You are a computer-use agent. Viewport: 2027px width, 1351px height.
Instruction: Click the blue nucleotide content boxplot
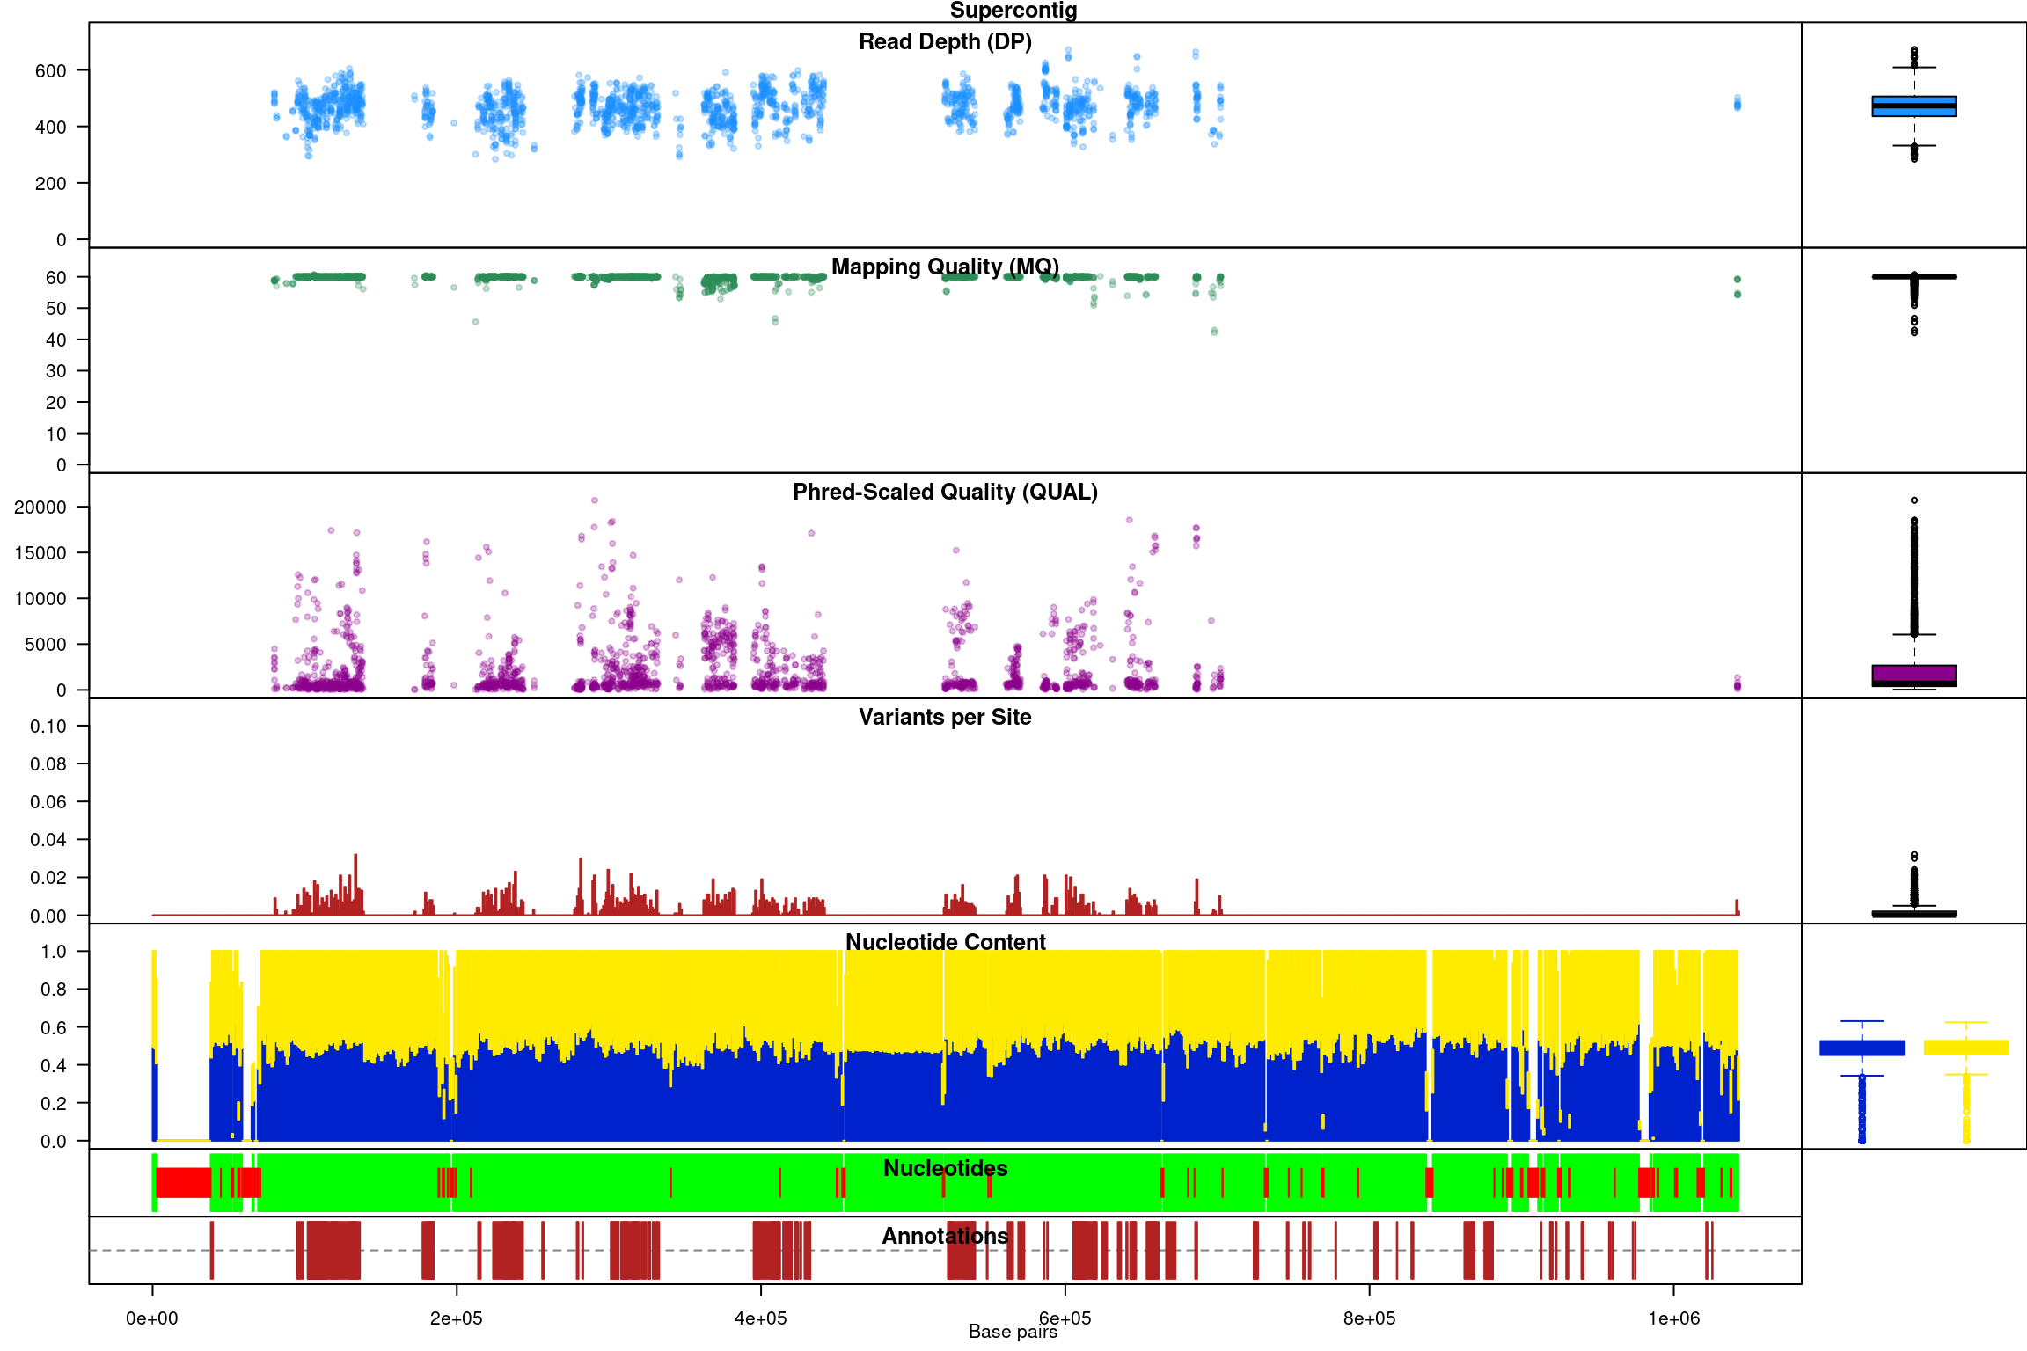[1862, 1048]
